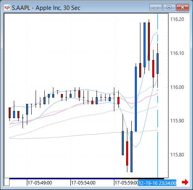This screenshot has height=190, width=193.
Task: Click the red arrow at bottom right
Action: 185,182
